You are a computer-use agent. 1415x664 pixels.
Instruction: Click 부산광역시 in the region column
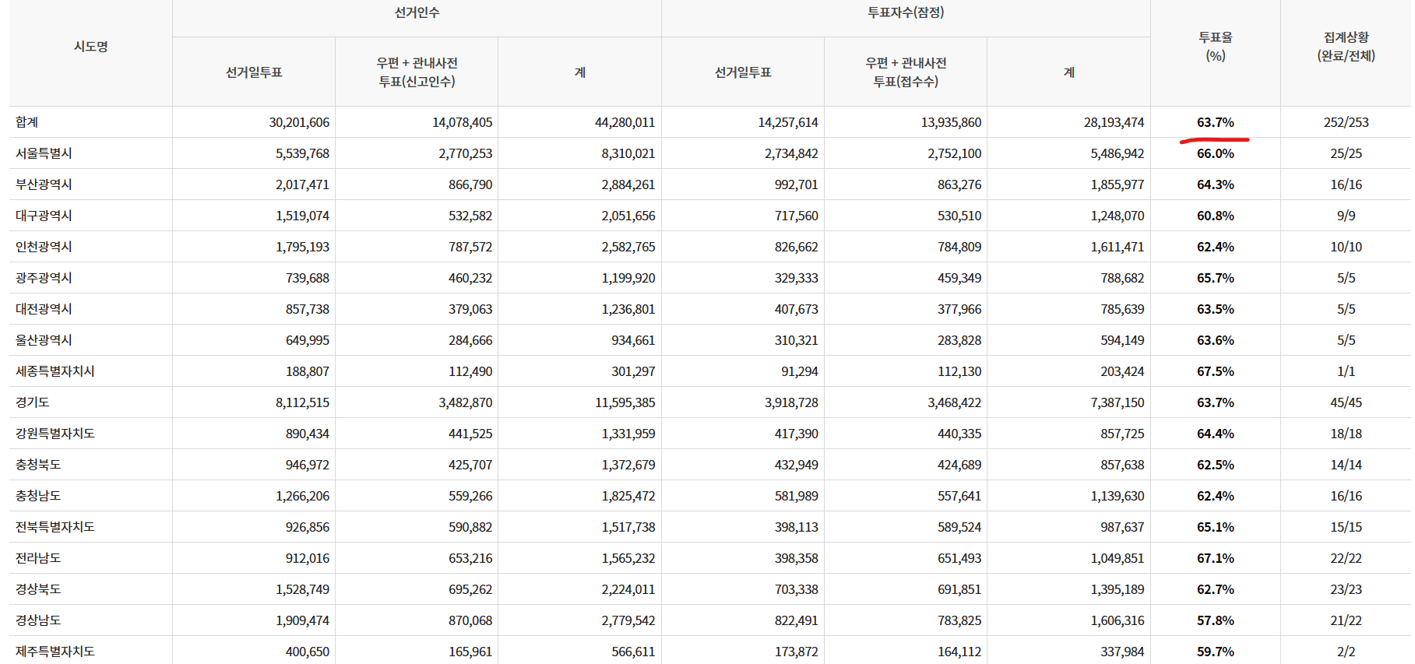click(44, 184)
